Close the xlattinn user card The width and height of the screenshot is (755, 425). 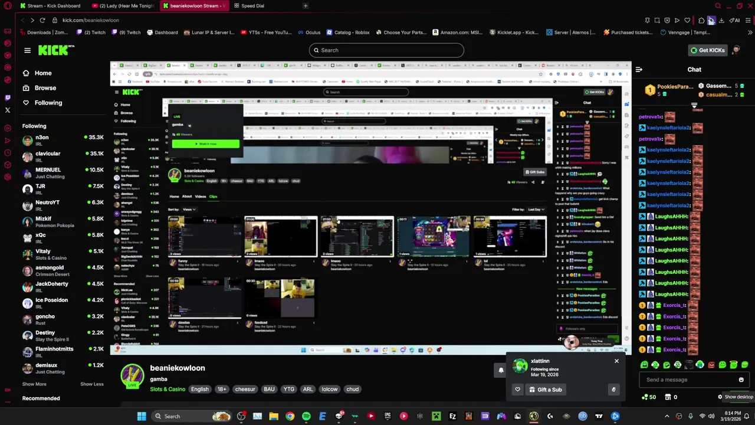[616, 361]
